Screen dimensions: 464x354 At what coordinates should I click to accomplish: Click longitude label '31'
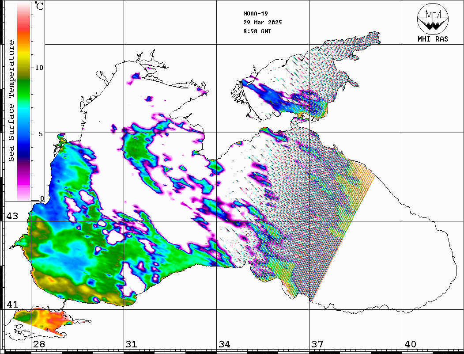tap(132, 344)
